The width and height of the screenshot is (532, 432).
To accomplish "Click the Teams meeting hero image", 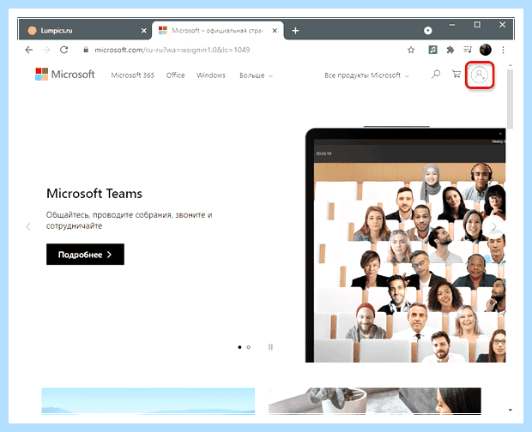I will [406, 245].
